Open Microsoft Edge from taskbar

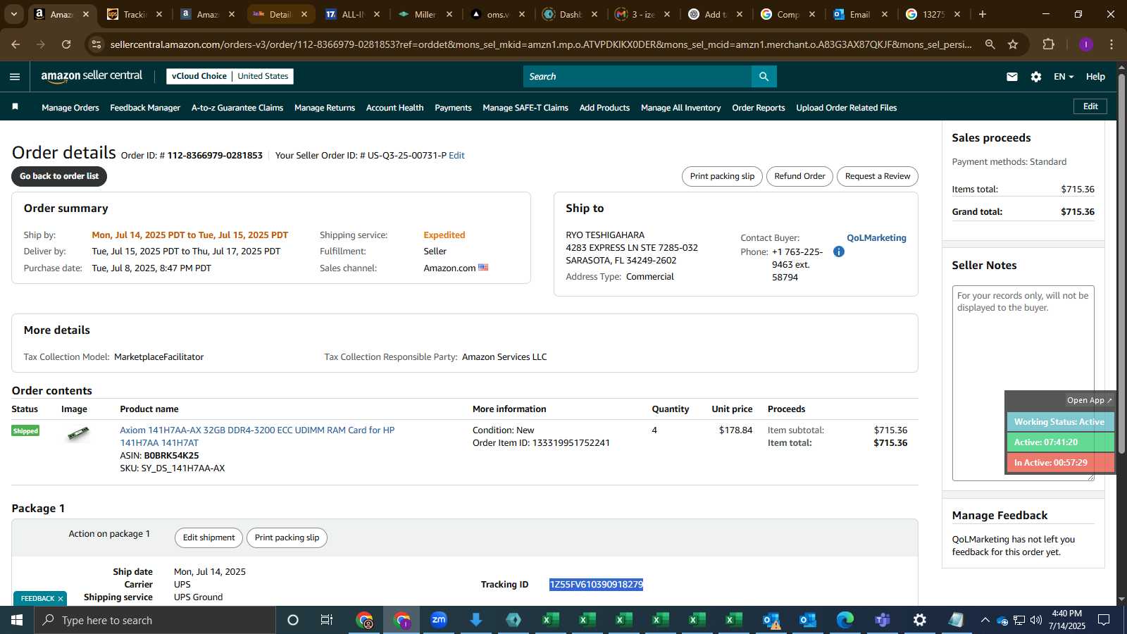pyautogui.click(x=845, y=620)
